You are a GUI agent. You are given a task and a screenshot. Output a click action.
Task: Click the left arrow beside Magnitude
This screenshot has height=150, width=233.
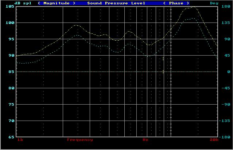[x=39, y=3]
